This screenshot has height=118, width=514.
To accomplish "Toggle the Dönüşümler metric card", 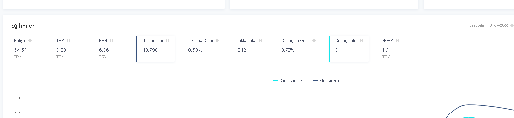I will click(x=349, y=49).
